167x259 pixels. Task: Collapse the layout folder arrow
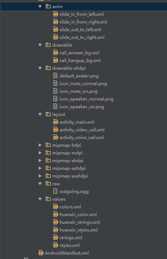click(40, 114)
